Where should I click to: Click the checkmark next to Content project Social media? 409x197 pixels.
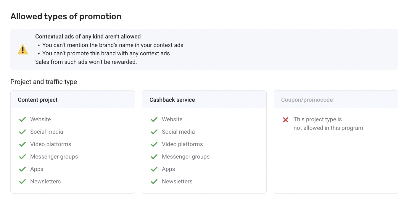22,132
